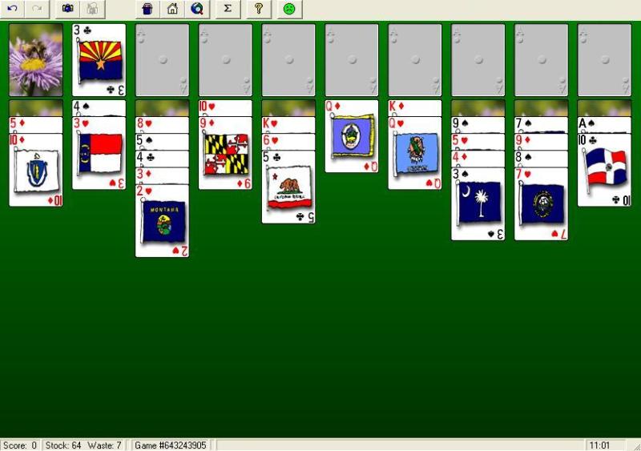The height and width of the screenshot is (451, 641).
Task: Open the card deck icon in toolbar
Action: coord(147,9)
